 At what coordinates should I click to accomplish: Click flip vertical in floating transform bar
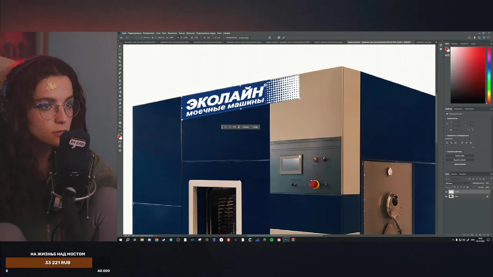238,127
